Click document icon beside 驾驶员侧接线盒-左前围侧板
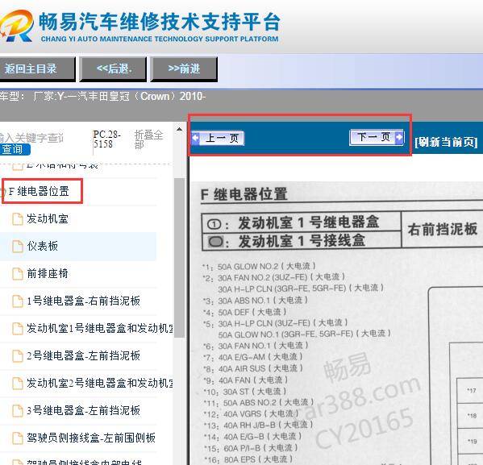The image size is (483, 465). 18,438
